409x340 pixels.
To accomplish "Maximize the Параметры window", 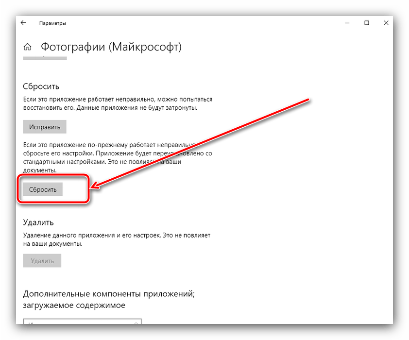I will coord(367,23).
